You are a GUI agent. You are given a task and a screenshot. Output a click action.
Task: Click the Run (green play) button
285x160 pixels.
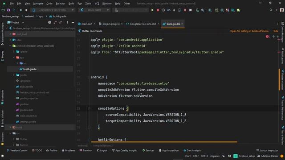click(152, 10)
